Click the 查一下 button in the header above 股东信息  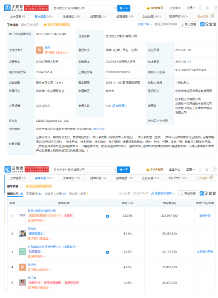[123, 169]
